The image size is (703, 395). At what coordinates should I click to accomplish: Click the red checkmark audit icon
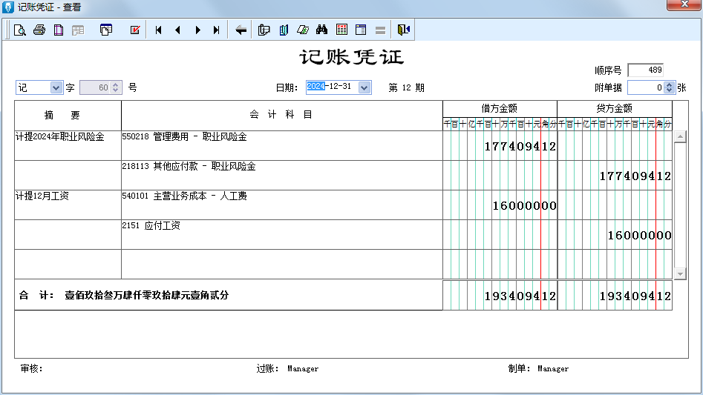click(135, 30)
